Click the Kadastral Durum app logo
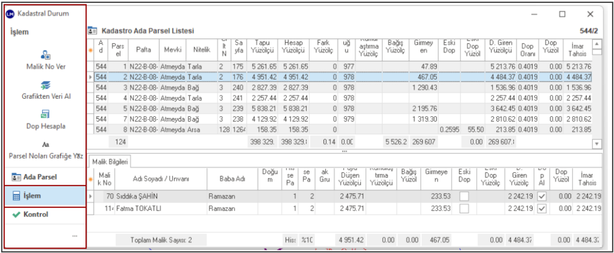Screen dimensions: 614x253 [x=11, y=14]
